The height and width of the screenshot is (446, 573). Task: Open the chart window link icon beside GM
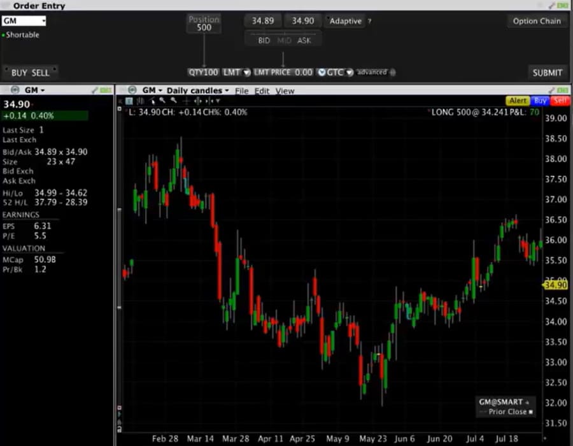132,90
